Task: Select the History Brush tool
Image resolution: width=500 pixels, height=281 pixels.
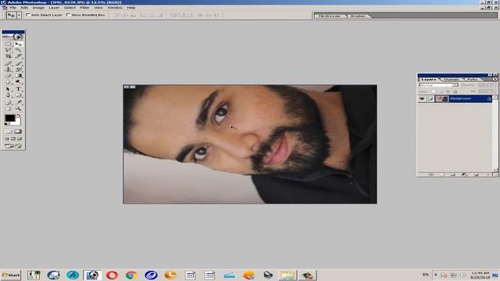Action: click(x=19, y=69)
